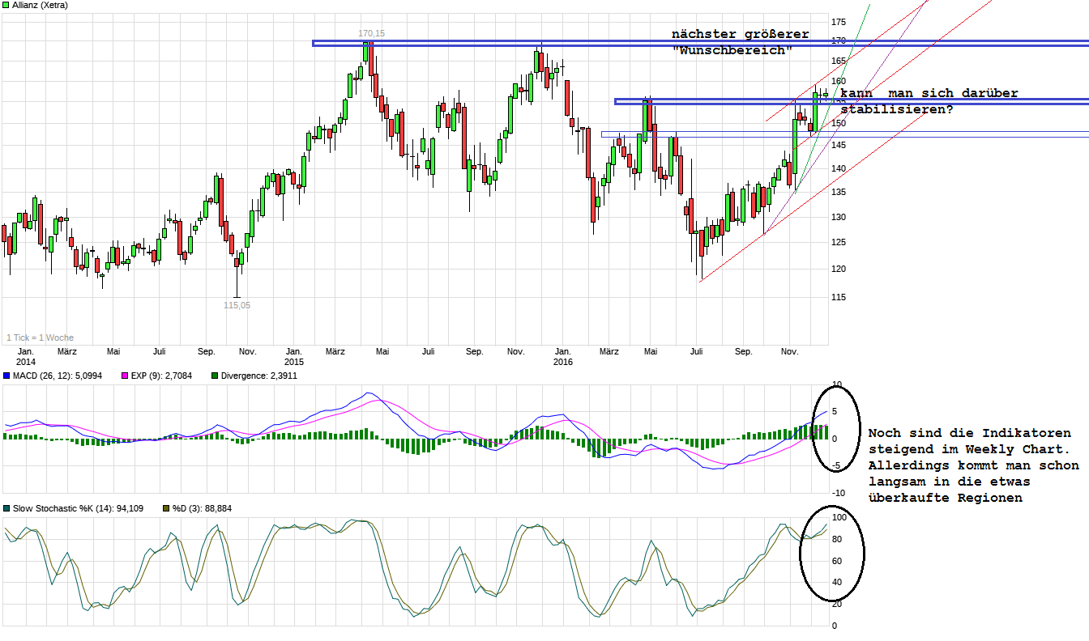Viewport: 1089px width, 641px height.
Task: Click the magenta EXP (9) legend icon
Action: (125, 376)
